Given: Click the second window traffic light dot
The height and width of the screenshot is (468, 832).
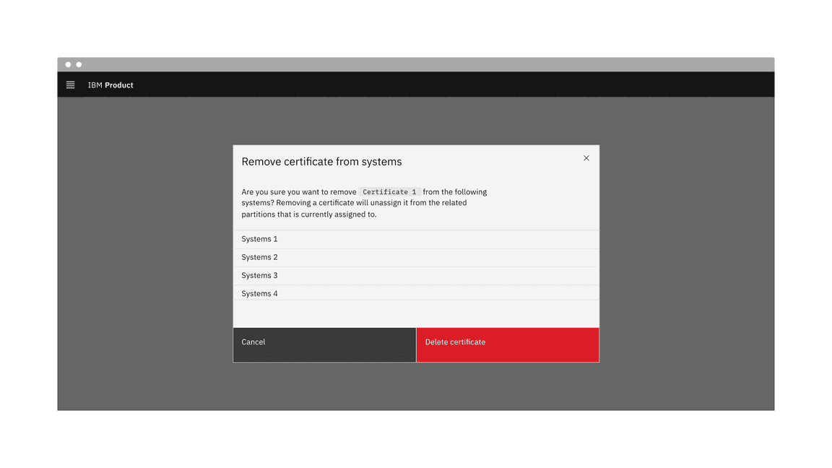Looking at the screenshot, I should pos(77,64).
